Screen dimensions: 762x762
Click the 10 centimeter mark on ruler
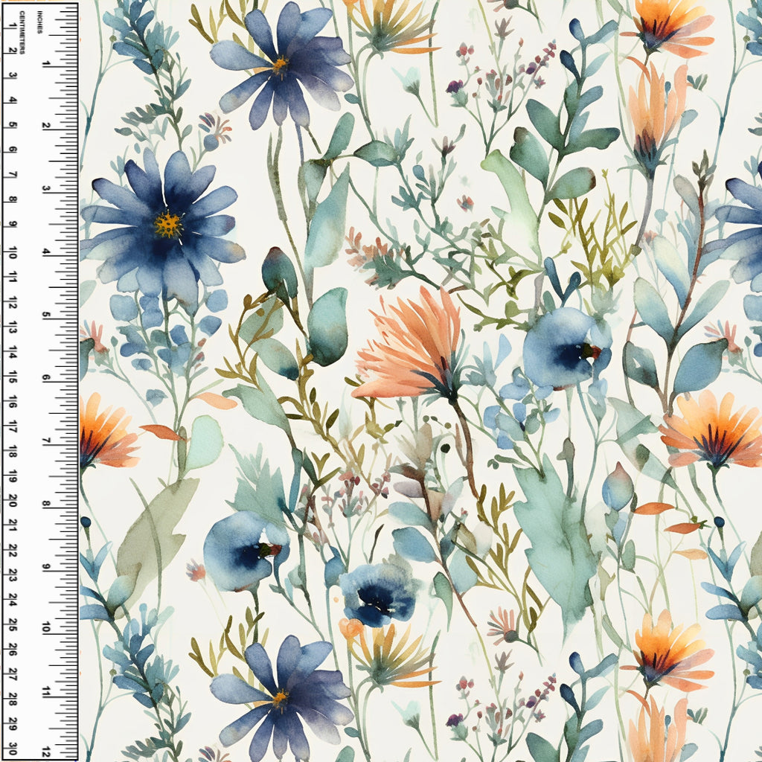pos(12,255)
